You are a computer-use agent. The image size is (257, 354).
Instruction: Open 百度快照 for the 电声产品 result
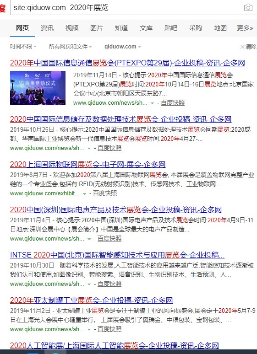109,238
